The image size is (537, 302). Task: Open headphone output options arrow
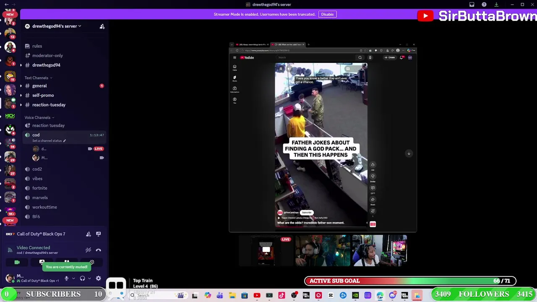point(89,278)
